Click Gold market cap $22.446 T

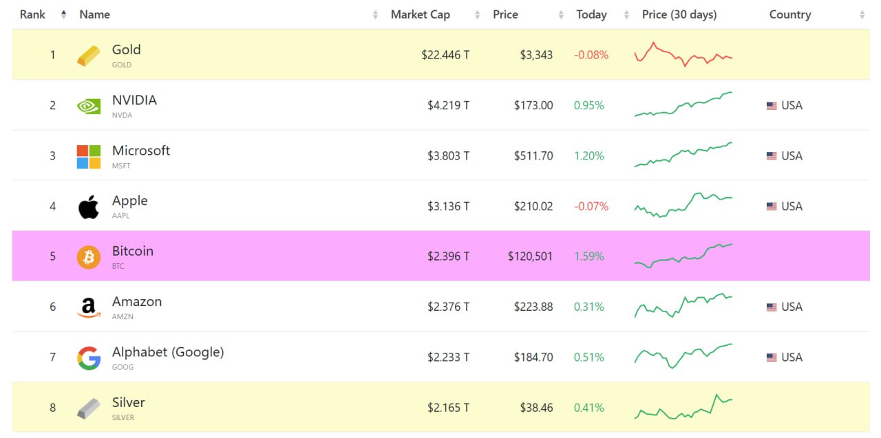pos(445,55)
